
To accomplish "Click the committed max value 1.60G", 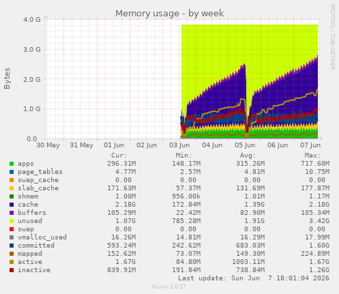I will coord(319,246).
